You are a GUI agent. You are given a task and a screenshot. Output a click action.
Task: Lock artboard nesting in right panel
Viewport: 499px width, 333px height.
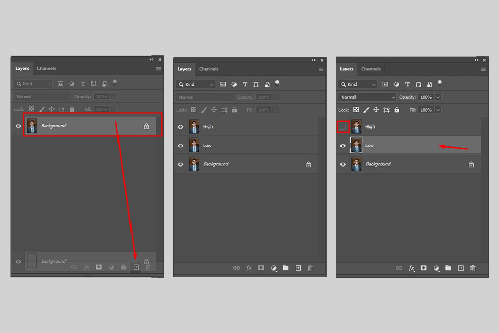click(x=386, y=110)
